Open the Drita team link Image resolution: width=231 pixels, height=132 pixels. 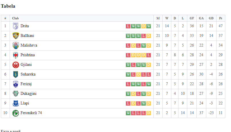point(25,26)
